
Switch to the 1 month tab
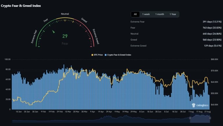point(159,14)
